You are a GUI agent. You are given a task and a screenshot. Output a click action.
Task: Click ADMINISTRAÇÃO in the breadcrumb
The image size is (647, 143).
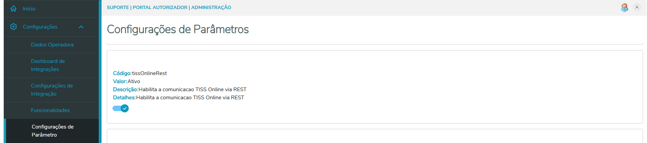(x=211, y=7)
